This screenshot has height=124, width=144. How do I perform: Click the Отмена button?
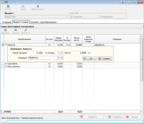click(105, 59)
